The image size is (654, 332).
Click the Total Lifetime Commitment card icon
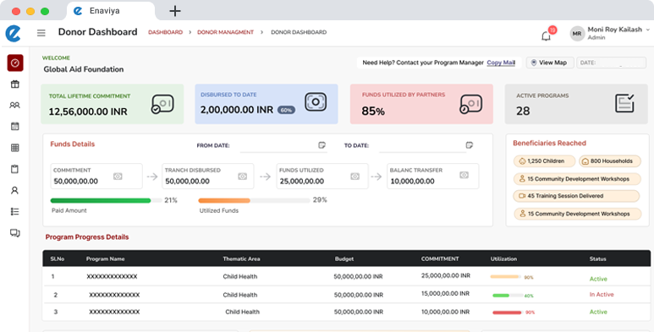(162, 104)
